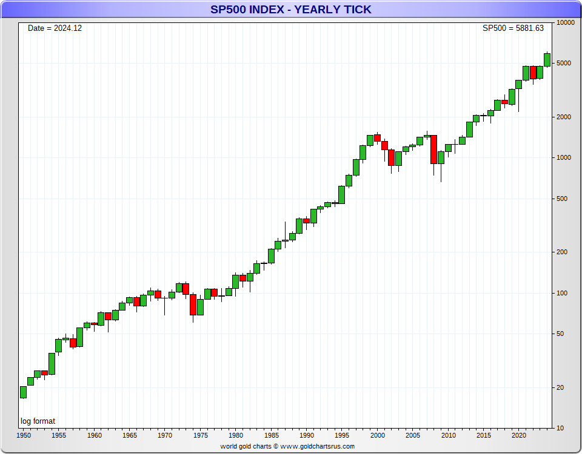Click the 50 y-axis label

pyautogui.click(x=560, y=334)
